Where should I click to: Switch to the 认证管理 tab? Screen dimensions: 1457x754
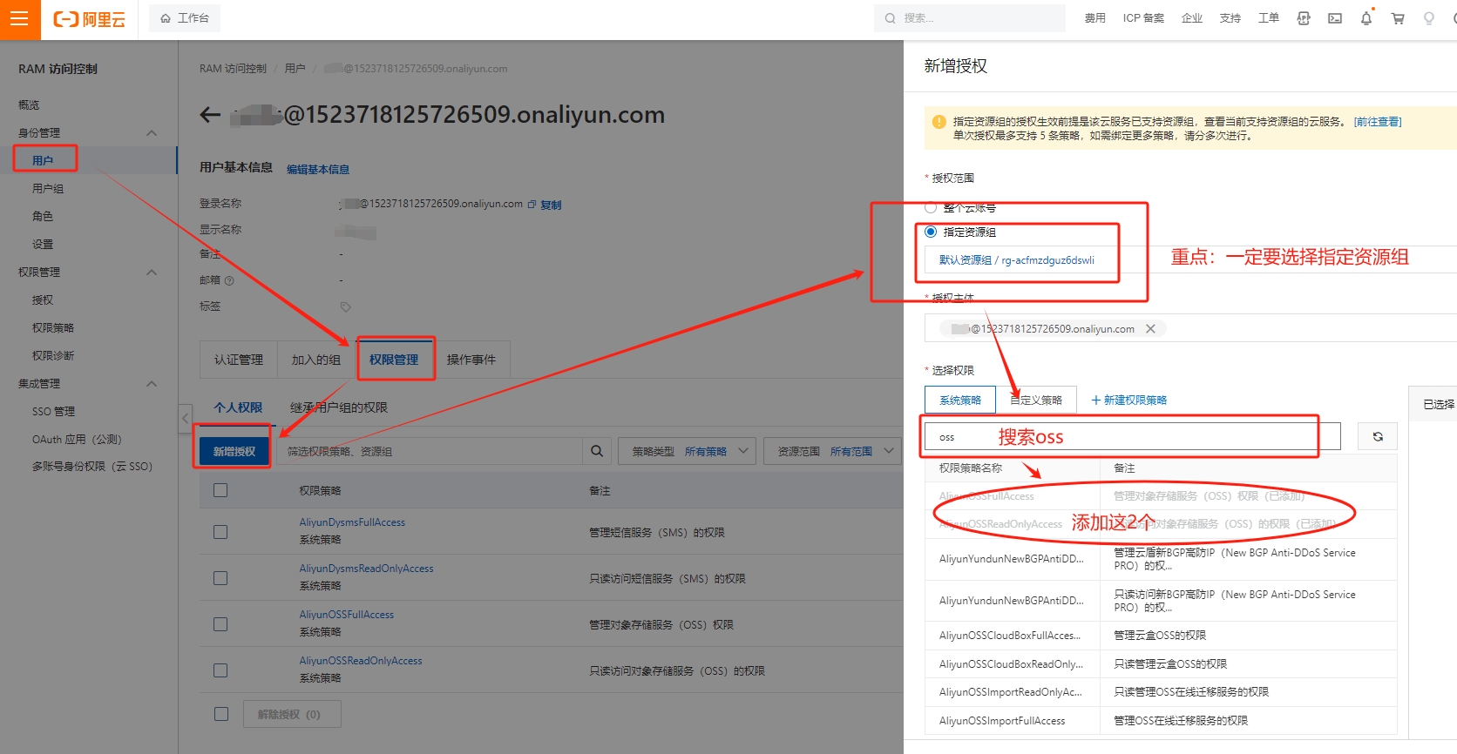[239, 360]
